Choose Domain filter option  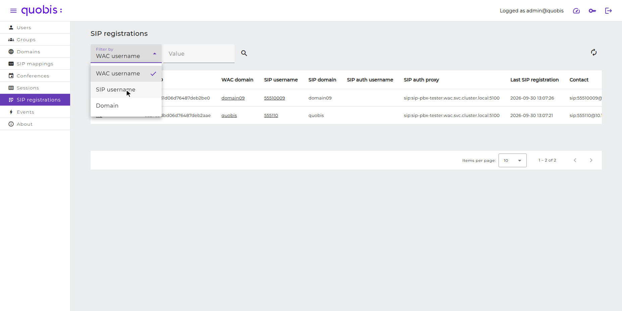pos(126,106)
